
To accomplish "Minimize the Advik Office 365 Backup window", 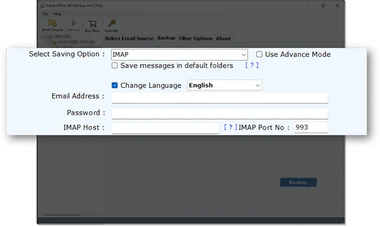I will tap(309, 6).
